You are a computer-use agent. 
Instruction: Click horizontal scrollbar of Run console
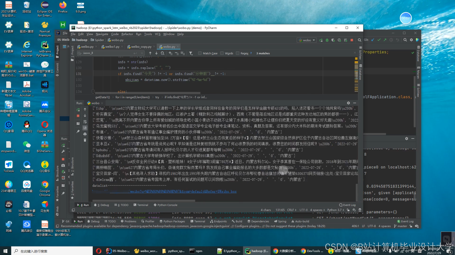click(144, 201)
